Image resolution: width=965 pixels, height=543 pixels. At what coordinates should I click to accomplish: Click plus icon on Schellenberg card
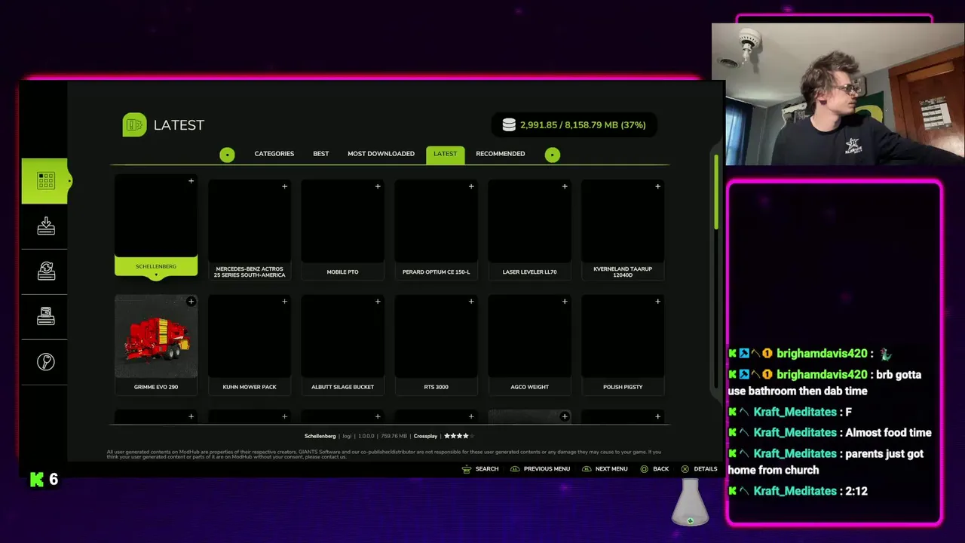pos(191,181)
